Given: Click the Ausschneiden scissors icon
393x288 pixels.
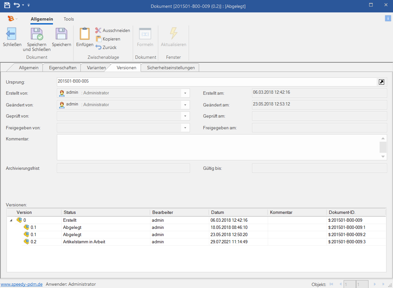Looking at the screenshot, I should (x=98, y=30).
